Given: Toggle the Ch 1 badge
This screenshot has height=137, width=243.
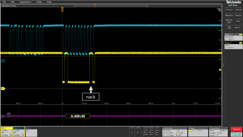Looking at the screenshot, I should pos(7,132).
